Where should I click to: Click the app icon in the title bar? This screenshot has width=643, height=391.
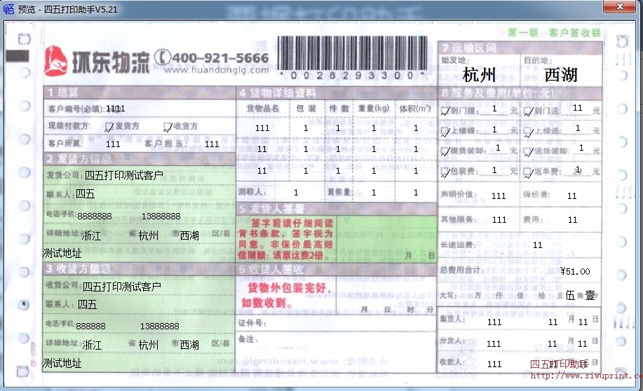coord(8,8)
